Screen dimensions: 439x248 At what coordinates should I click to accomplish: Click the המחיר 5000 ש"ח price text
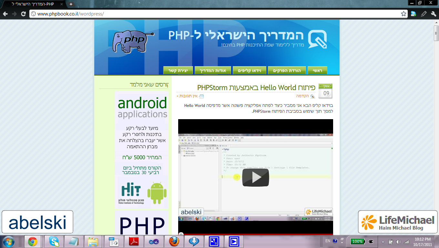pos(142,157)
